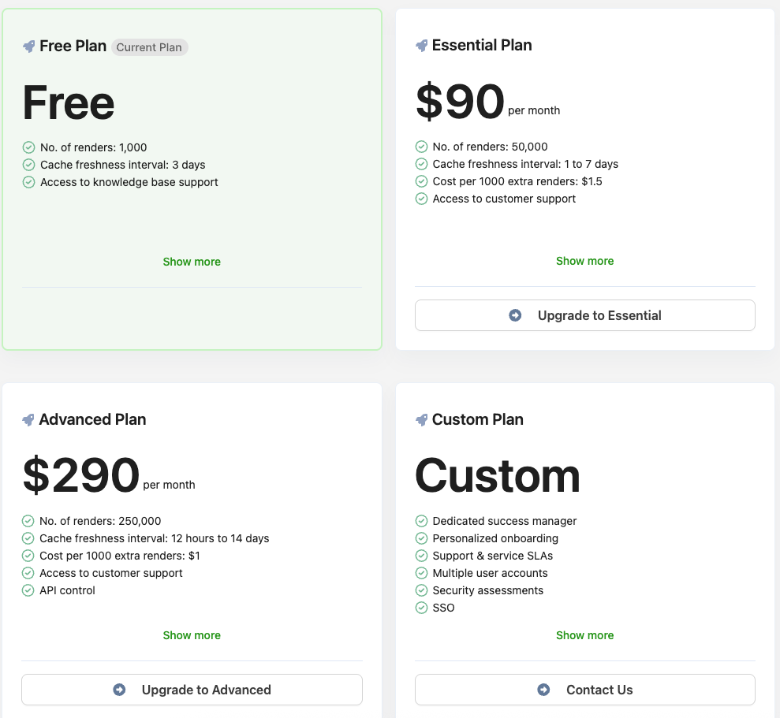Expand Show more under Free Plan
The height and width of the screenshot is (718, 780).
[x=191, y=261]
